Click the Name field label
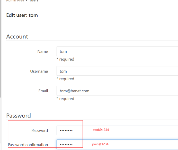This screenshot has width=178, height=150. [42, 52]
